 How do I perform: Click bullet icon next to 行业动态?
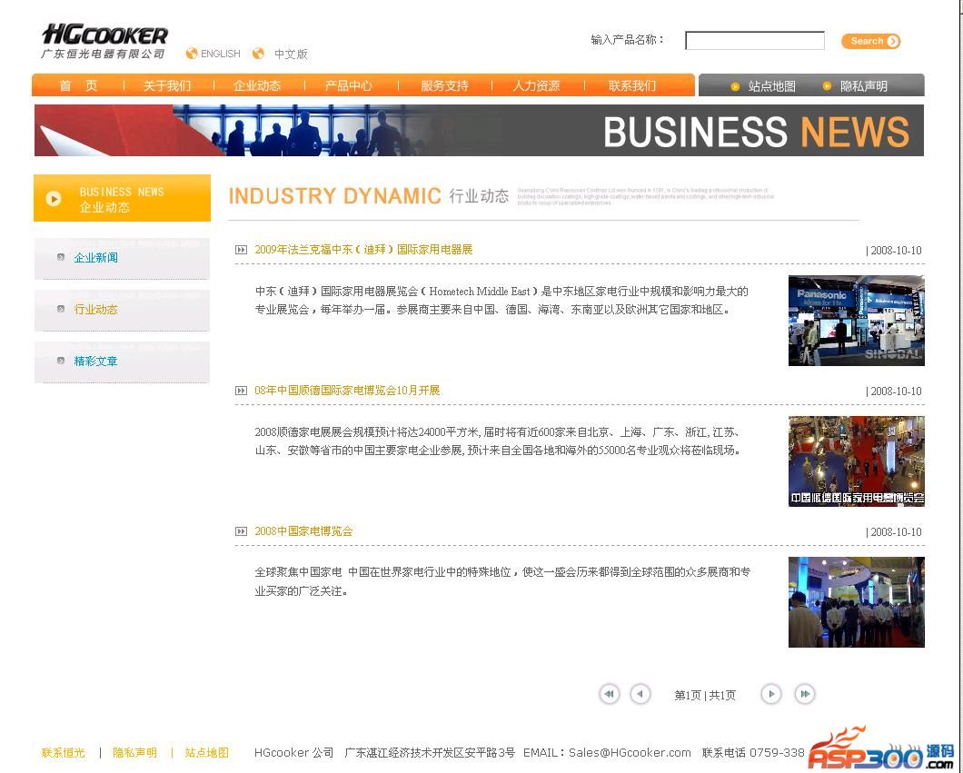pos(60,309)
